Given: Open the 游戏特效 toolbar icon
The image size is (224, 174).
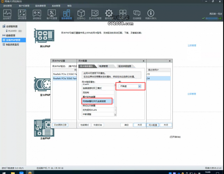Looking at the screenshot, I should click(37, 14).
